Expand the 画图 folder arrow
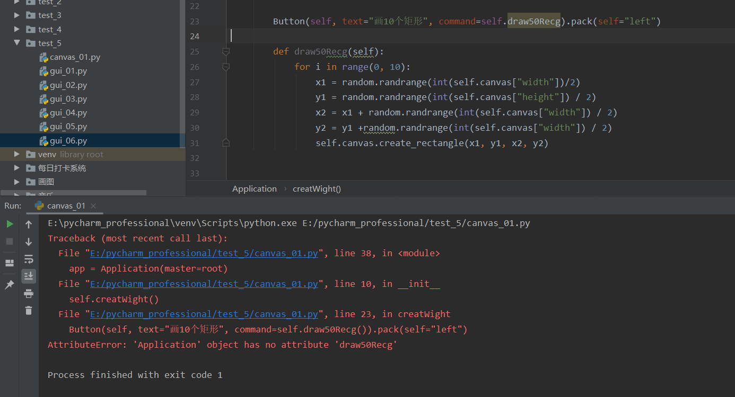Viewport: 735px width, 397px height. tap(17, 182)
